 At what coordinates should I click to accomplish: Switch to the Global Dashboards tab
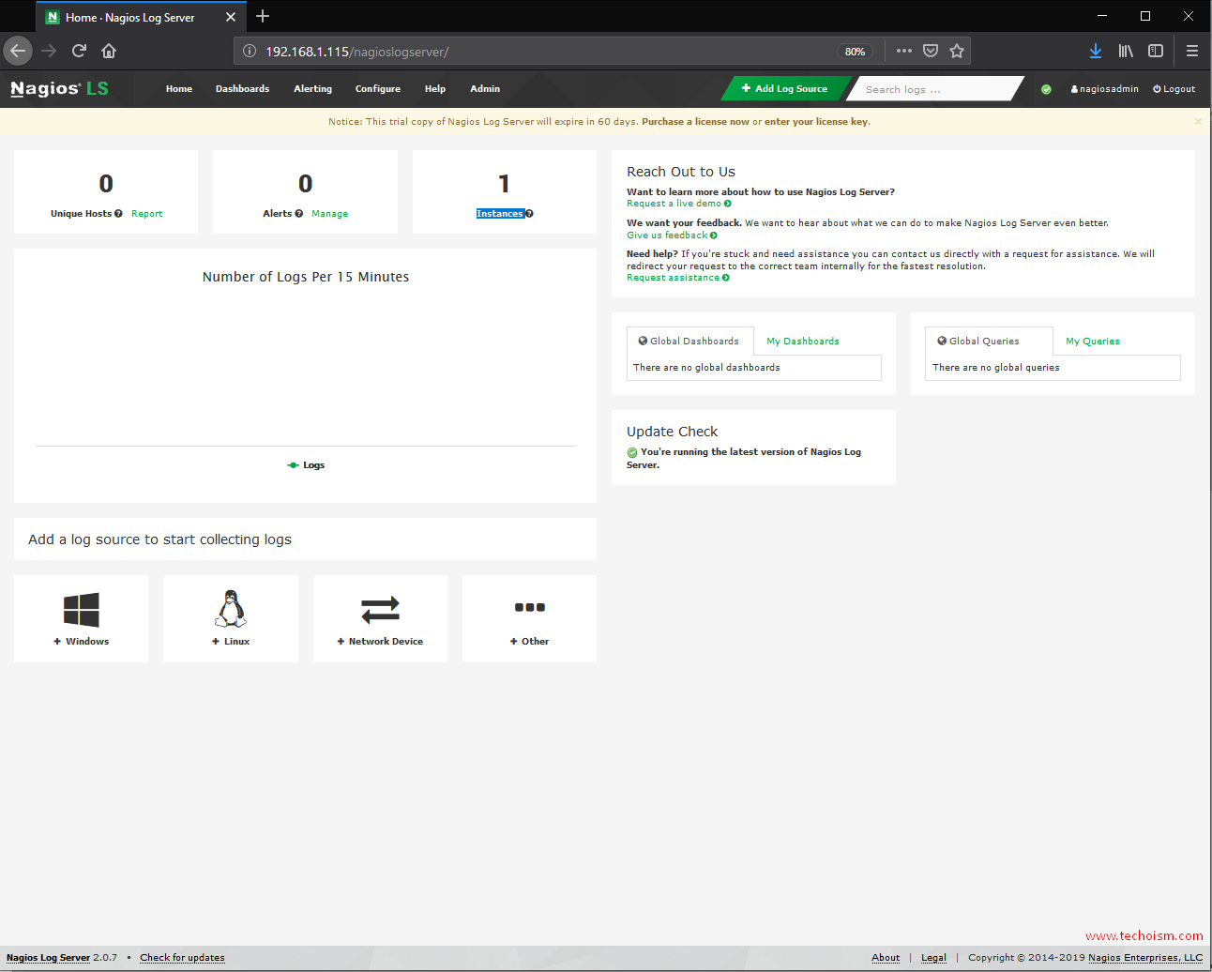coord(690,342)
